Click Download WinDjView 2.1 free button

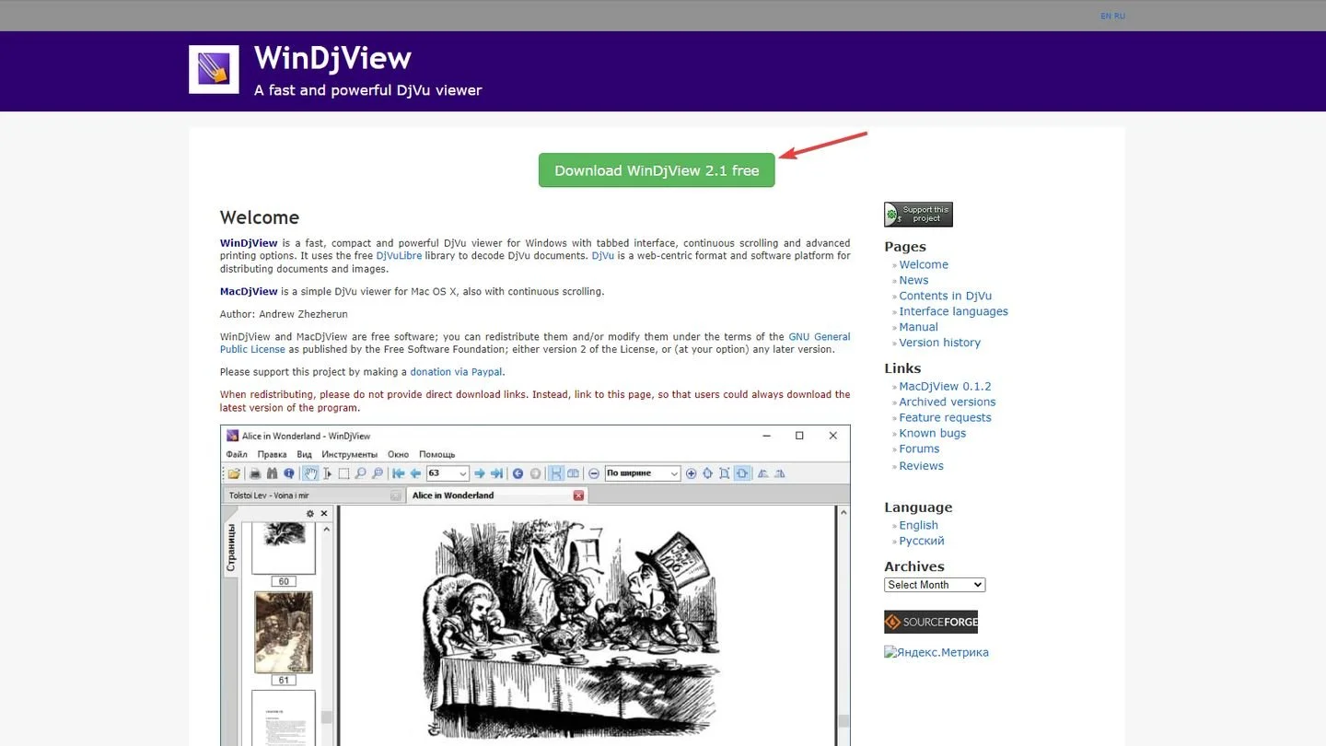coord(657,170)
